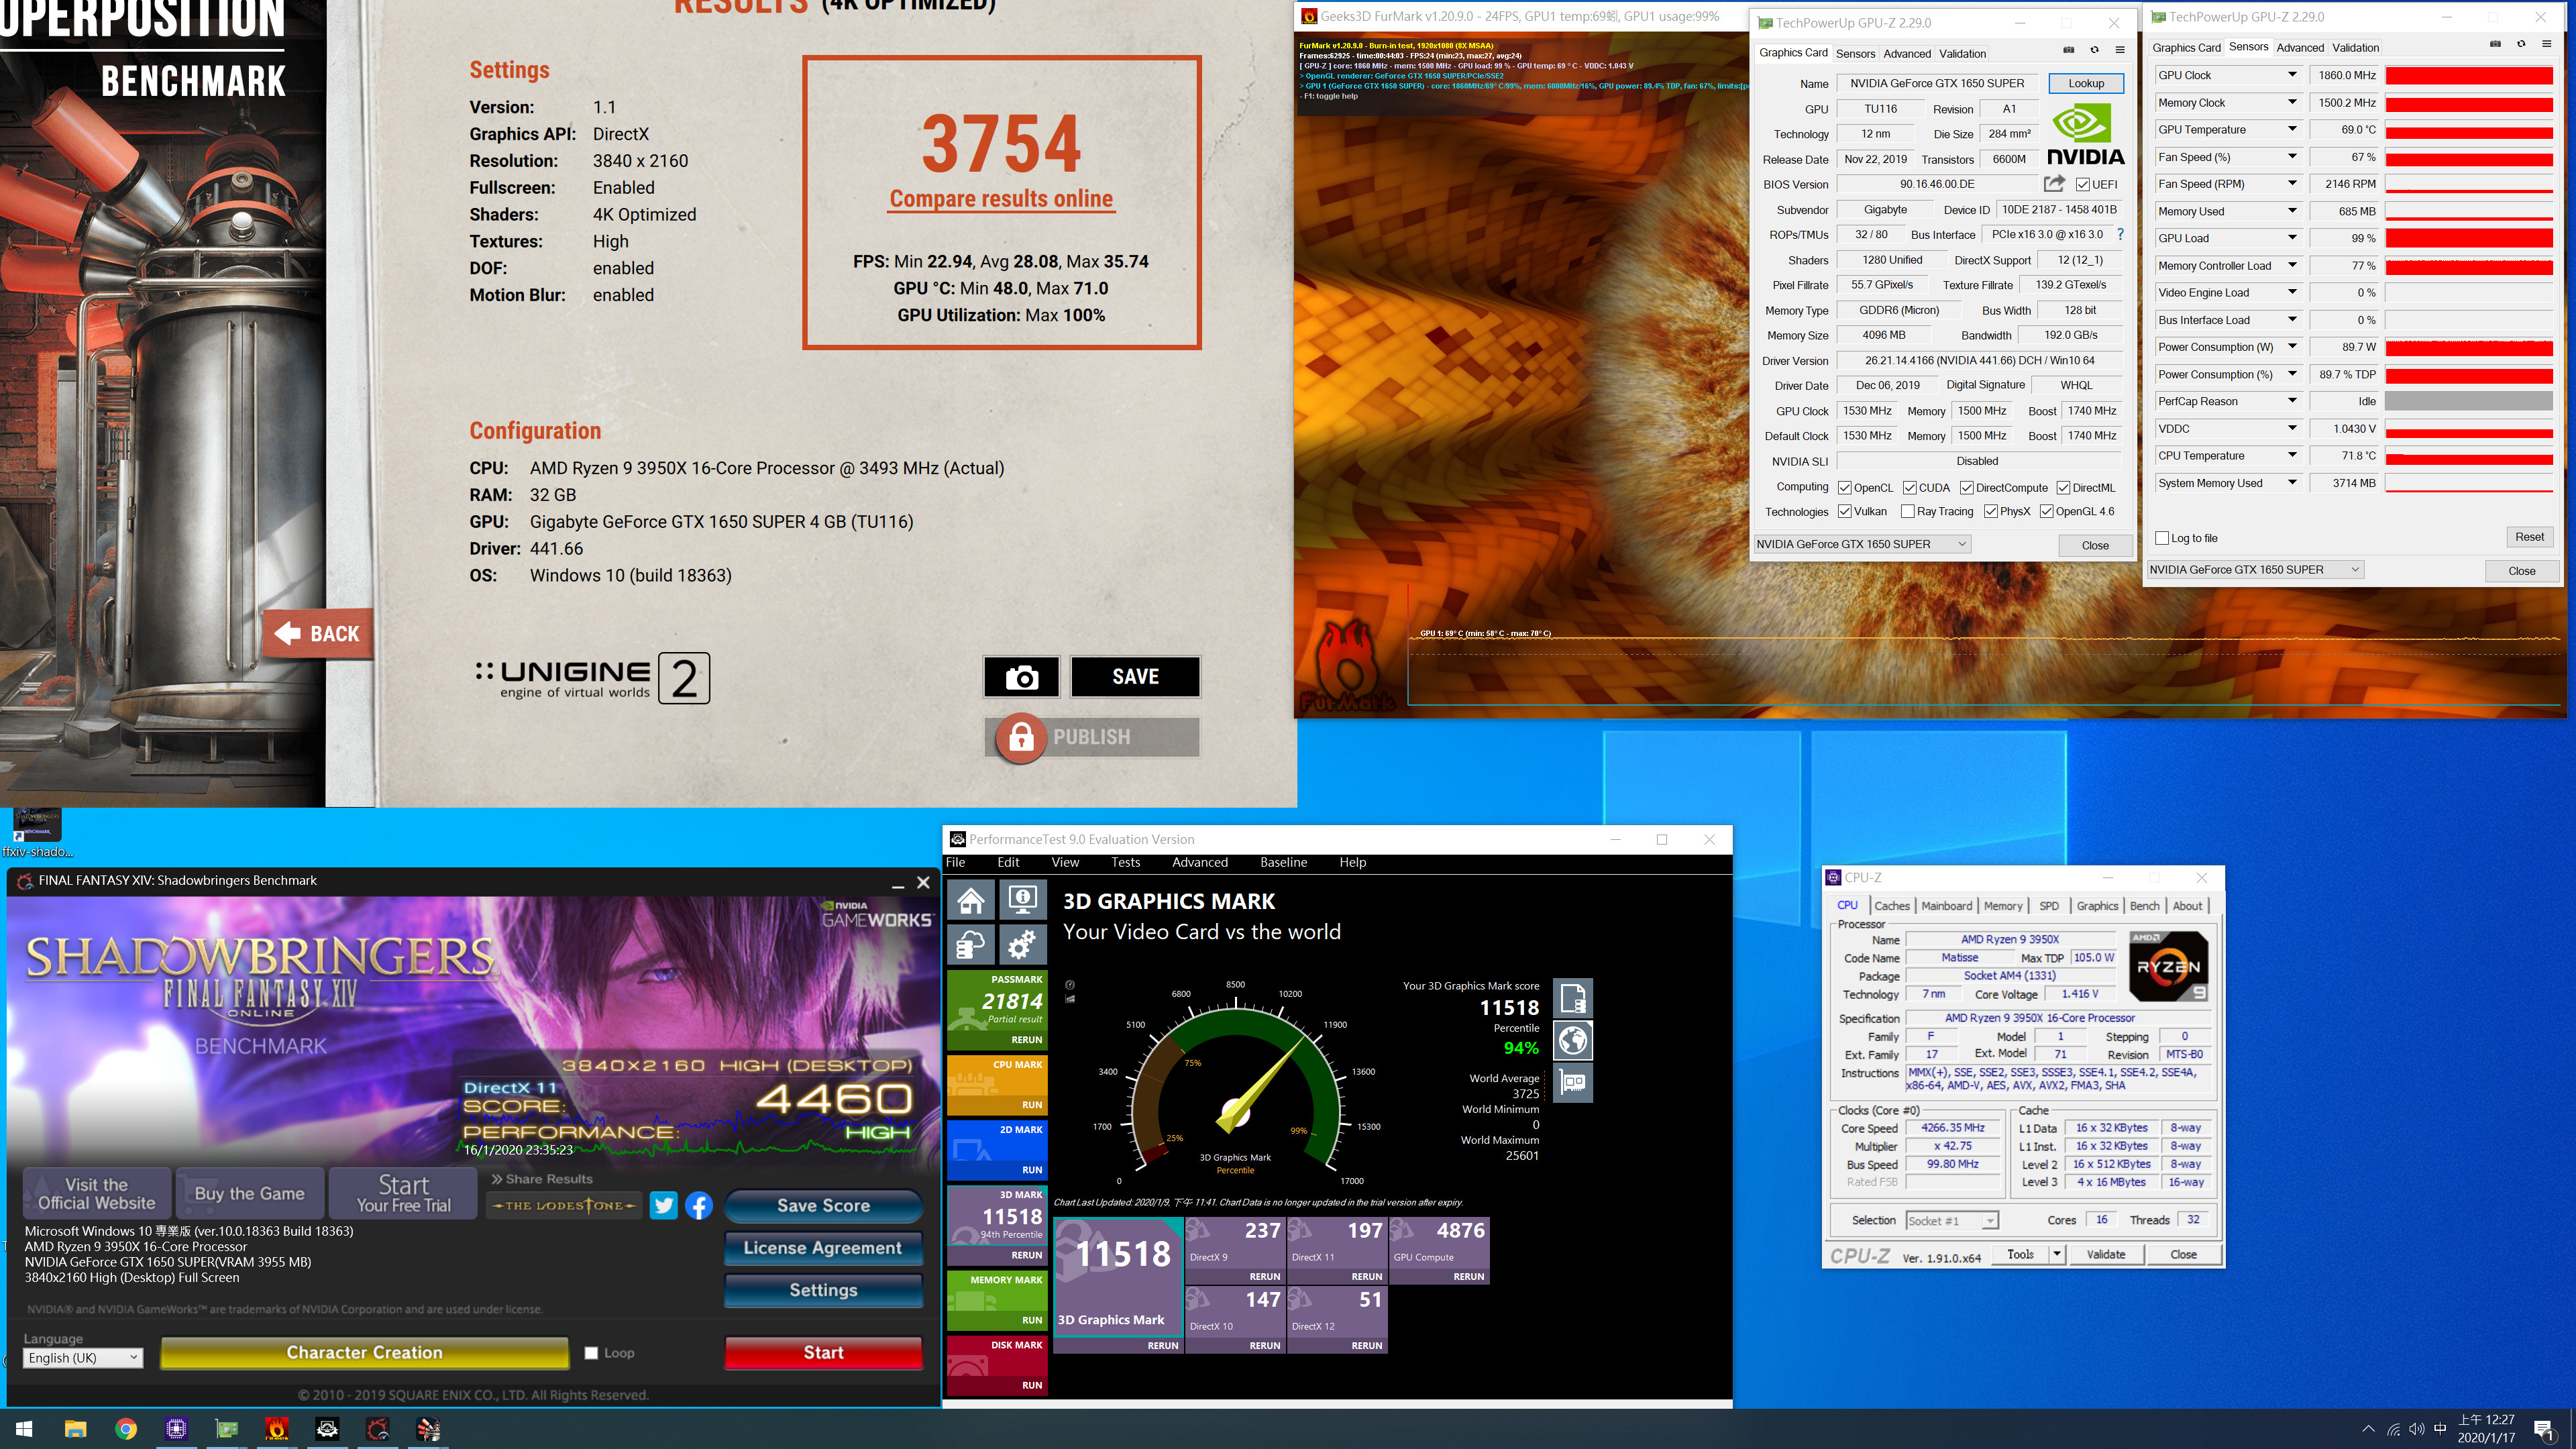2576x1449 pixels.
Task: Click Save Score in FFXIV benchmark
Action: pos(823,1206)
